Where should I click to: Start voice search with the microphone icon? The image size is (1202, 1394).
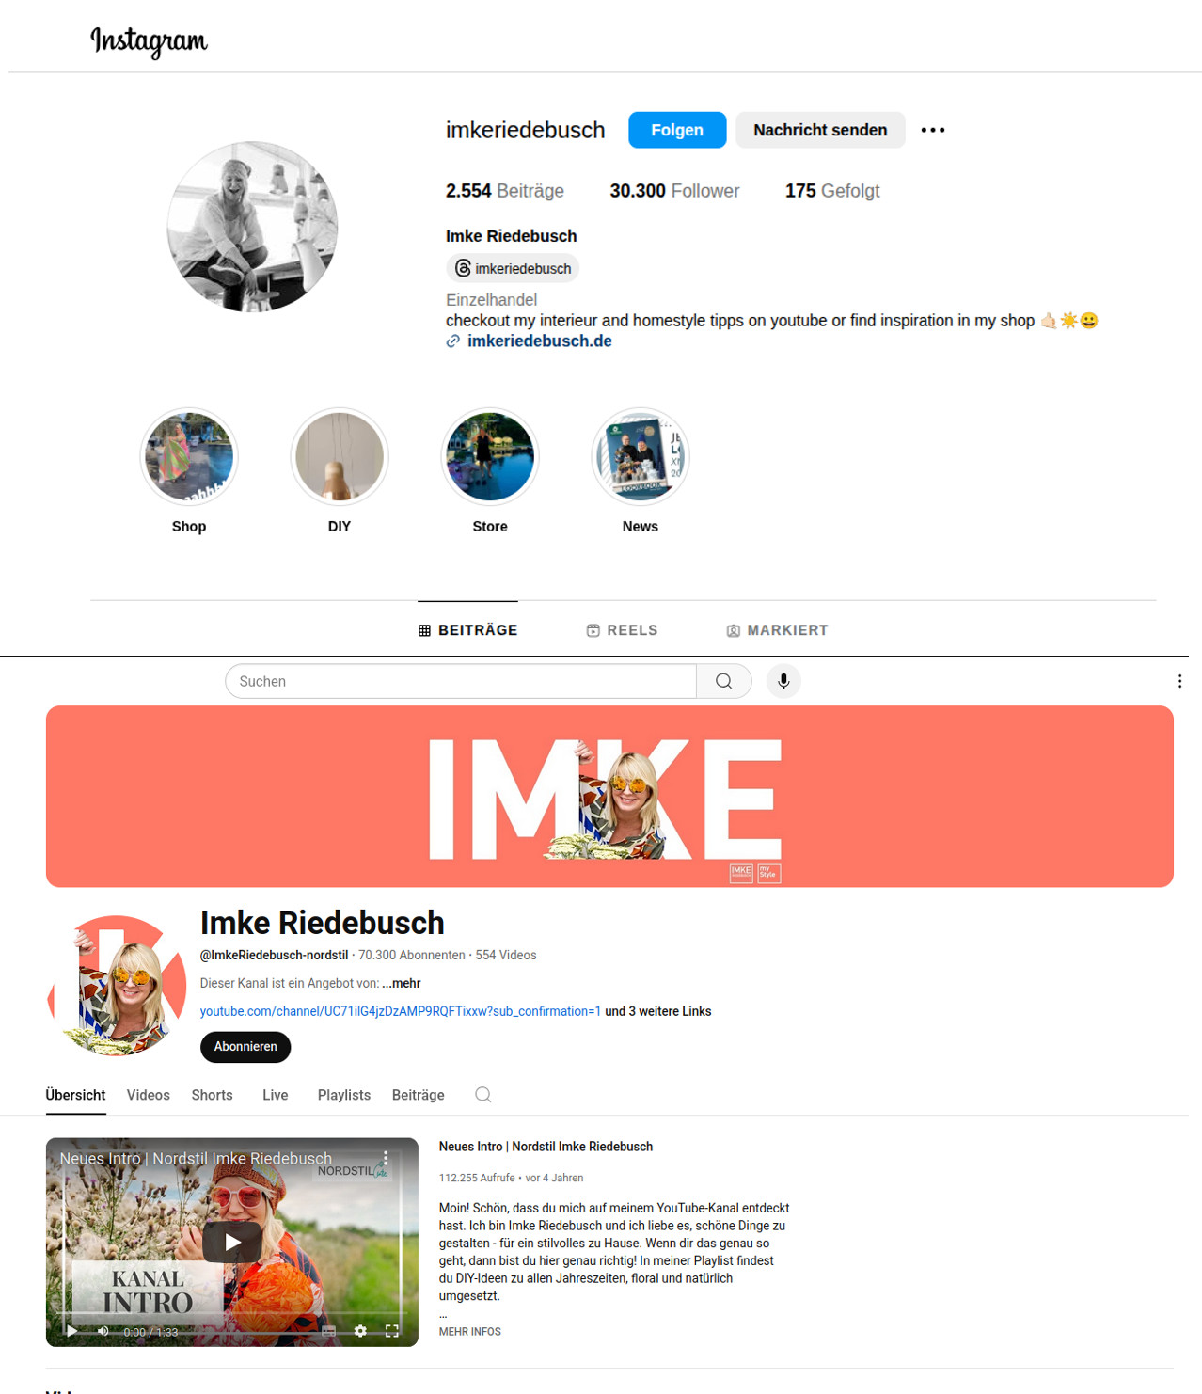point(783,681)
